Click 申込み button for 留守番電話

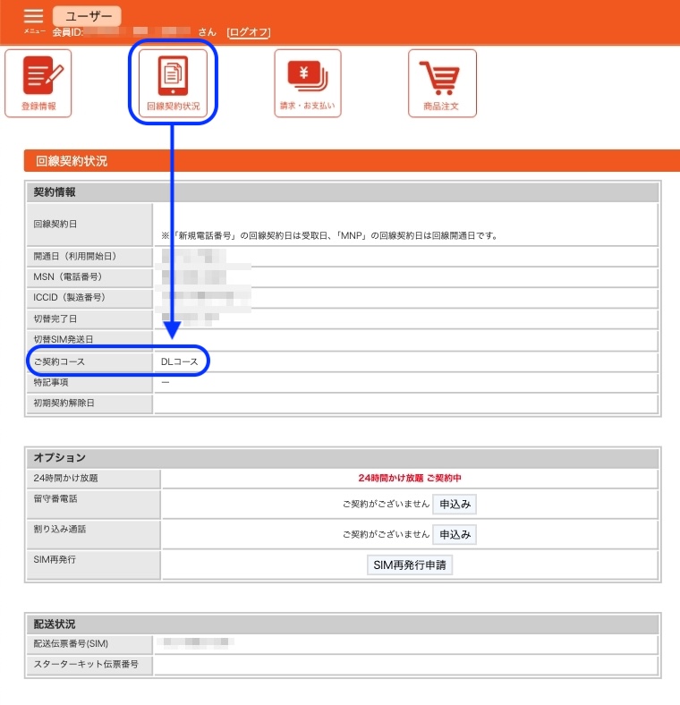pyautogui.click(x=455, y=504)
